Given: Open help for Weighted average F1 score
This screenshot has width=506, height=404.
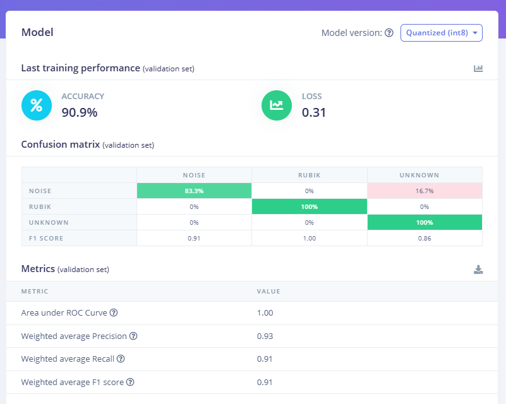Looking at the screenshot, I should pos(130,382).
